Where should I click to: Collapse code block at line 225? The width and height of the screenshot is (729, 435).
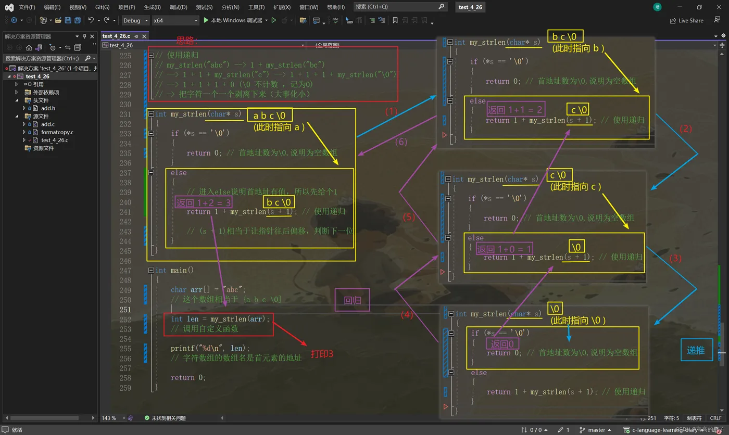[x=151, y=55]
